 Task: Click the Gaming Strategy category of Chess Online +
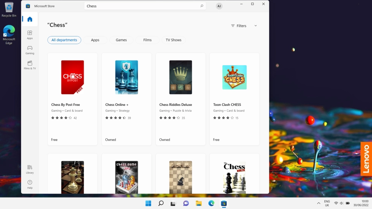[x=117, y=110]
